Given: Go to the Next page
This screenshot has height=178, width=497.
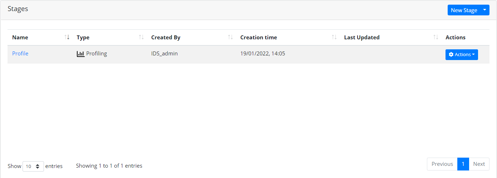Looking at the screenshot, I should (x=479, y=164).
